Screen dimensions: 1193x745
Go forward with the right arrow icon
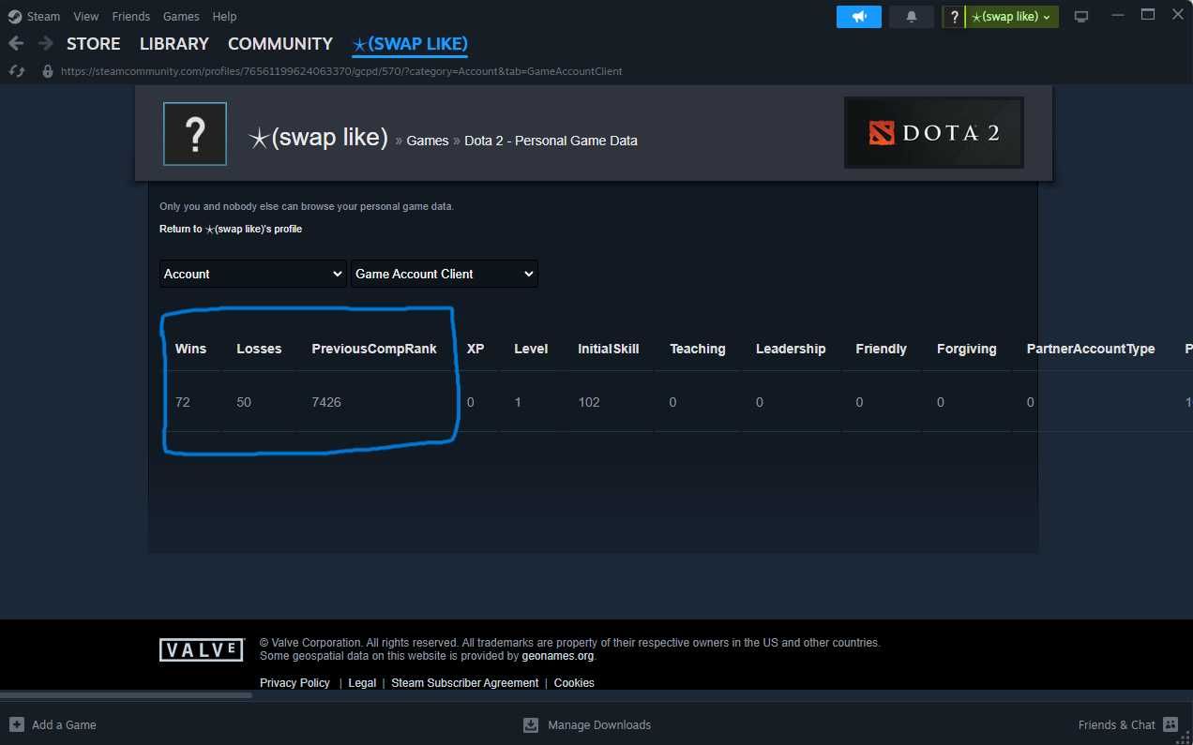coord(45,43)
